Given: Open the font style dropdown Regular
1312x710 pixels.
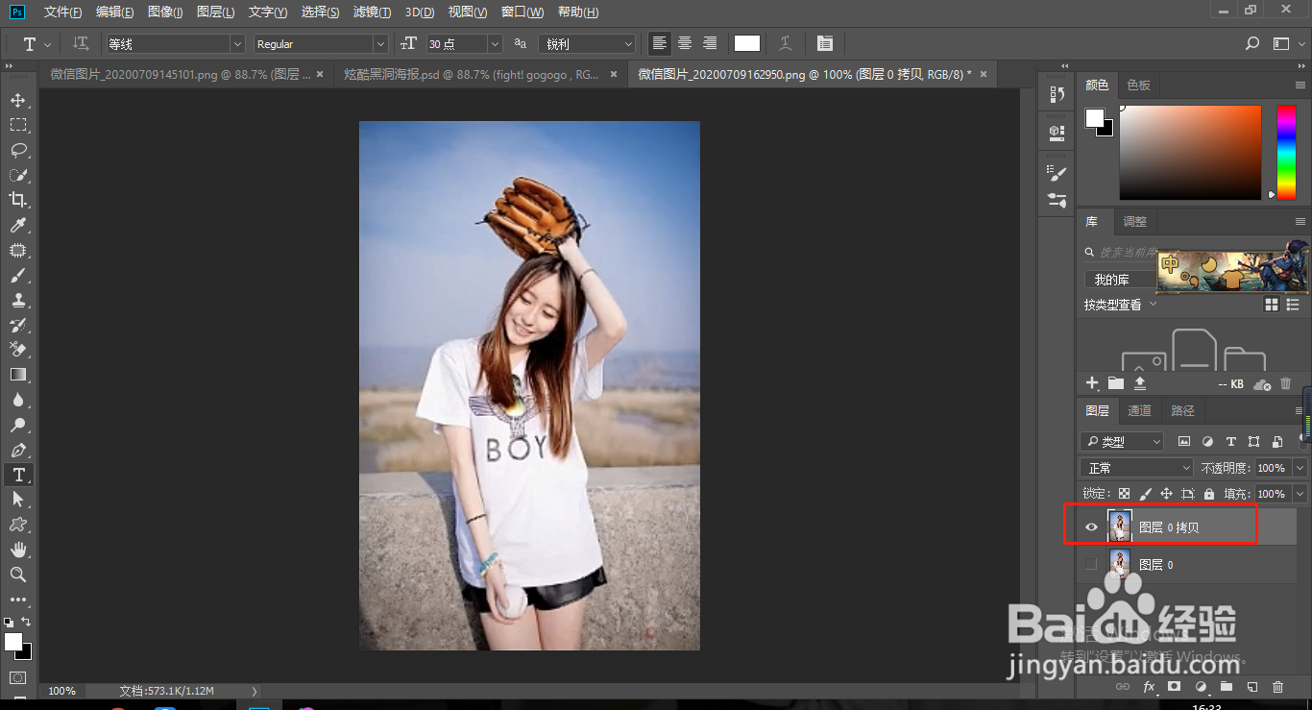Looking at the screenshot, I should coord(321,44).
